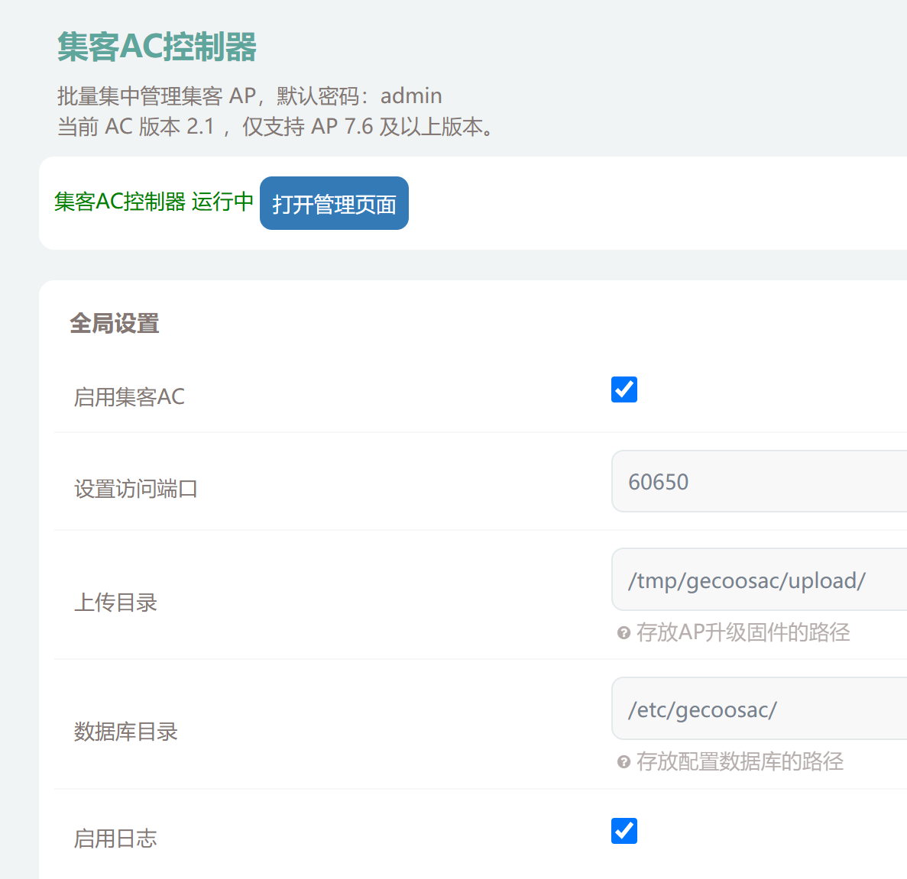The image size is (907, 879).
Task: Click help icon beside 存放AP升级固件的路径
Action: tap(624, 632)
